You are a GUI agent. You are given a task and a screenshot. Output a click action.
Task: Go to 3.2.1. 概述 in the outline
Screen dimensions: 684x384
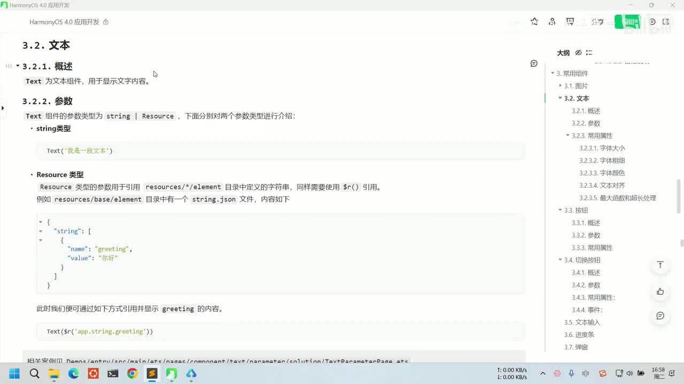click(586, 111)
